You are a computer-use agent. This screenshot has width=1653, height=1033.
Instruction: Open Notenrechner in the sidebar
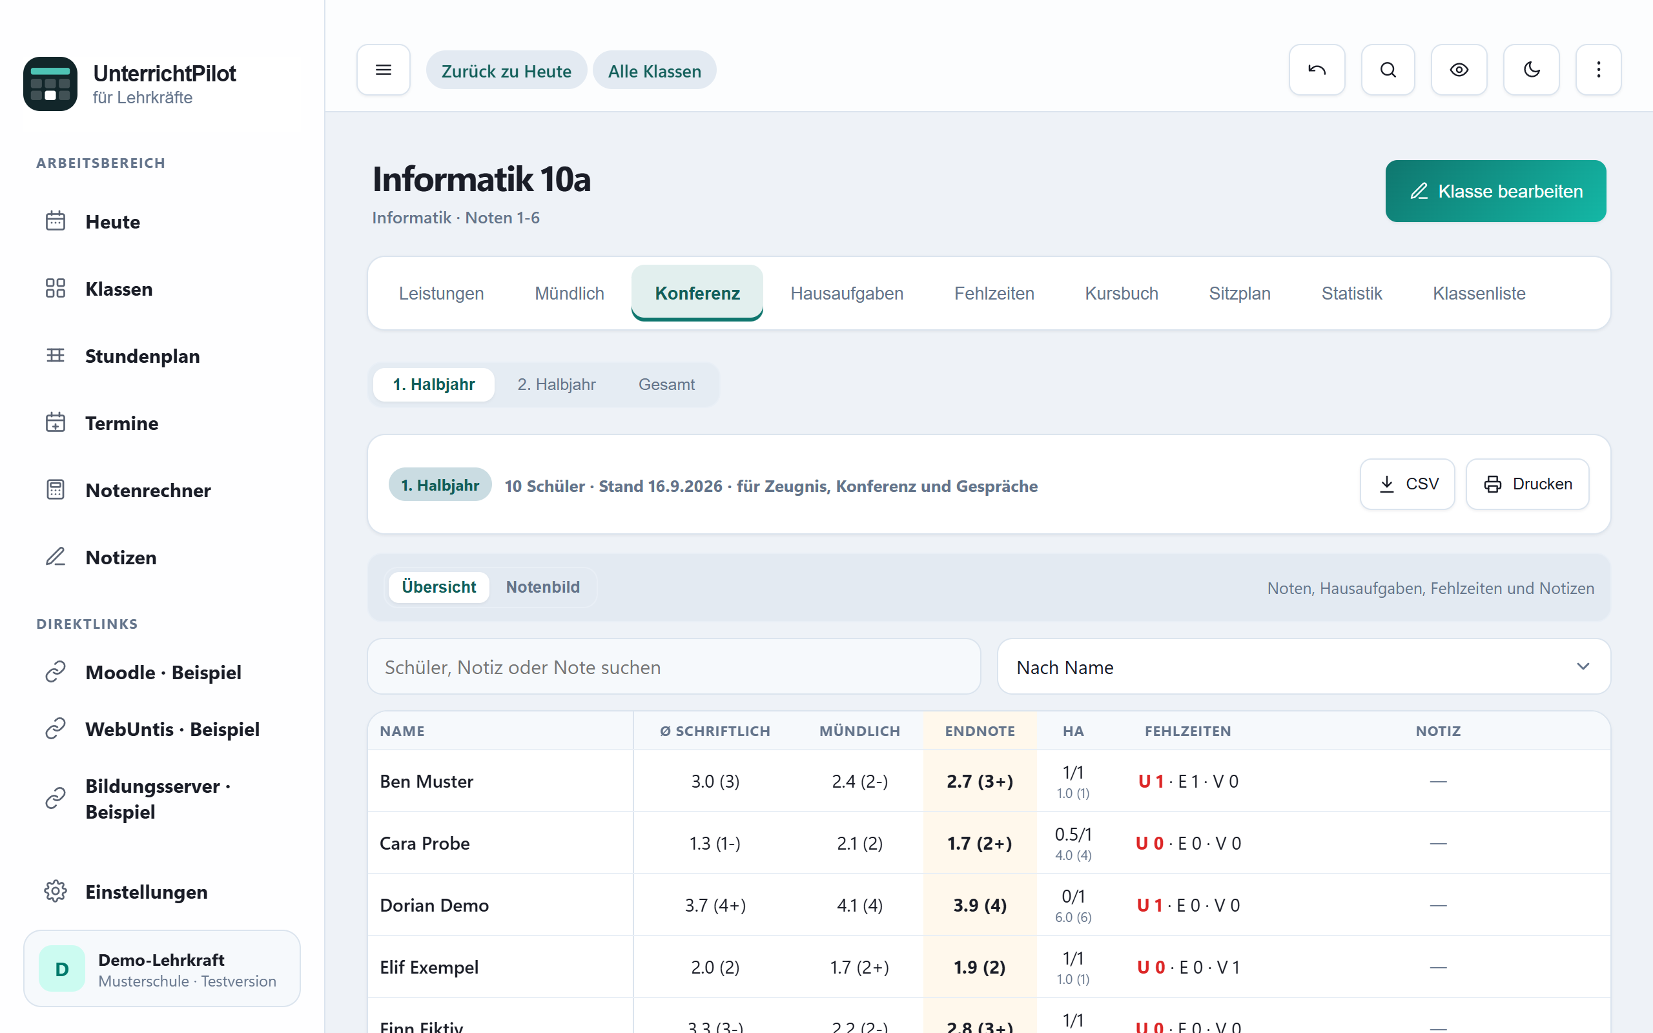point(162,490)
